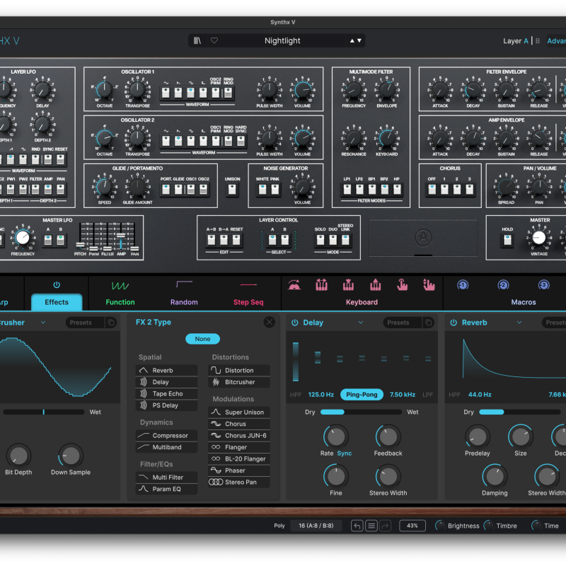The height and width of the screenshot is (566, 566).
Task: Click the Effects power icon
Action: [57, 285]
